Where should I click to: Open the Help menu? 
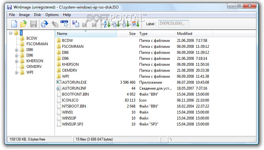[67, 15]
